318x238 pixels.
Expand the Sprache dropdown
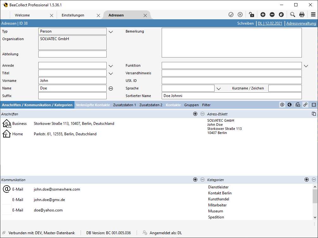pos(218,88)
